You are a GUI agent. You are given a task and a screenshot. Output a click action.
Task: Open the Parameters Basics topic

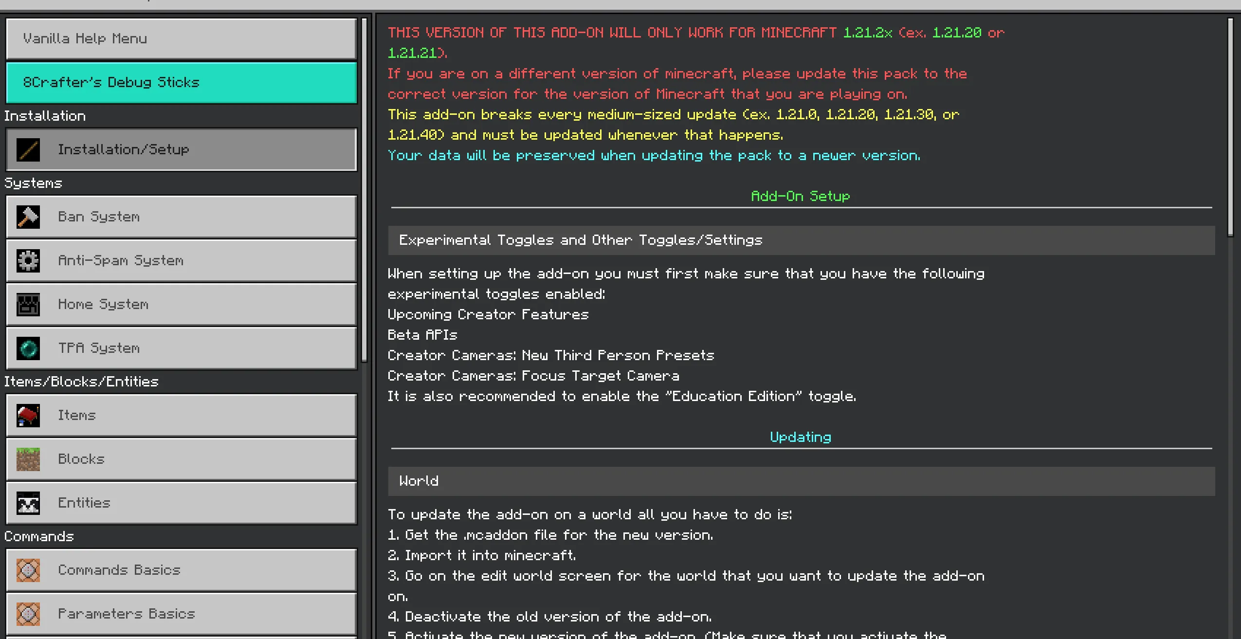point(181,614)
